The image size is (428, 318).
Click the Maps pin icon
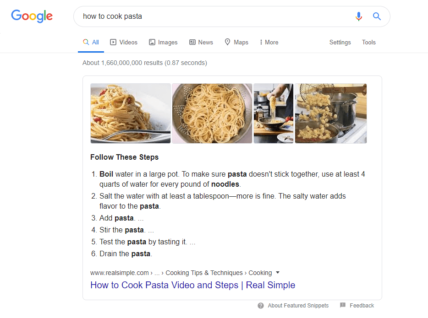point(227,42)
